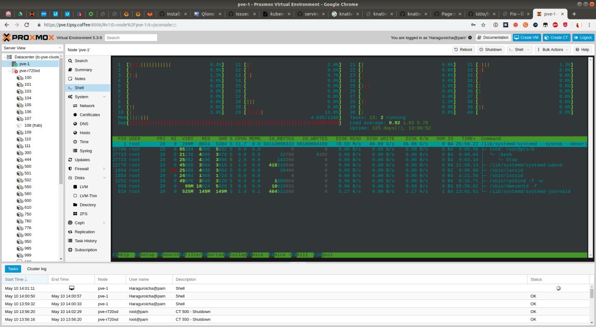Viewport: 596px width, 327px height.
Task: Open user settings gear next to username
Action: pos(470,38)
